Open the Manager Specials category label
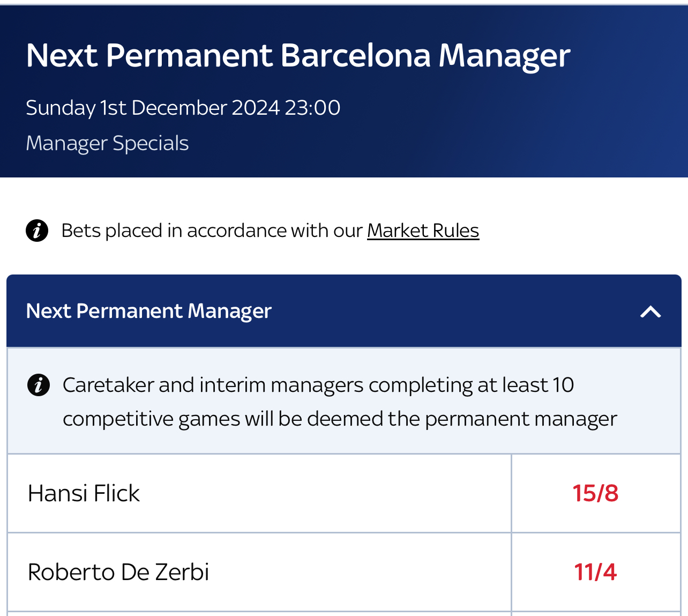 pos(107,143)
